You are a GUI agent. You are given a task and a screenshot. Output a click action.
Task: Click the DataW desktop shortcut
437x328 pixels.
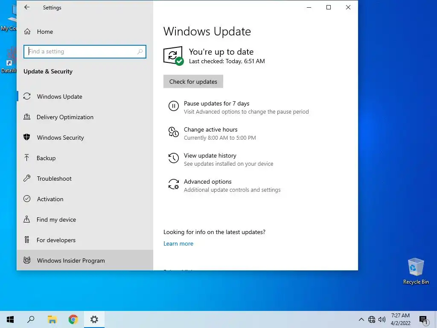9,60
